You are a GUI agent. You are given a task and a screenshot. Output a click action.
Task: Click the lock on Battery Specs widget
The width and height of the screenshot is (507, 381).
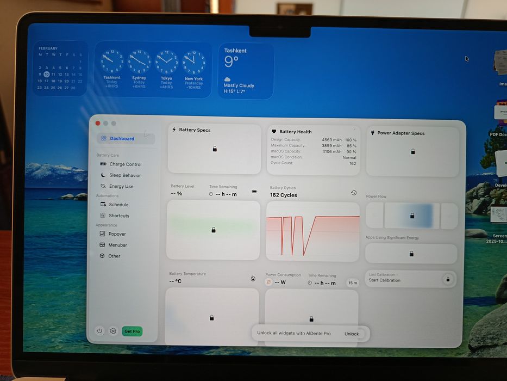click(215, 149)
